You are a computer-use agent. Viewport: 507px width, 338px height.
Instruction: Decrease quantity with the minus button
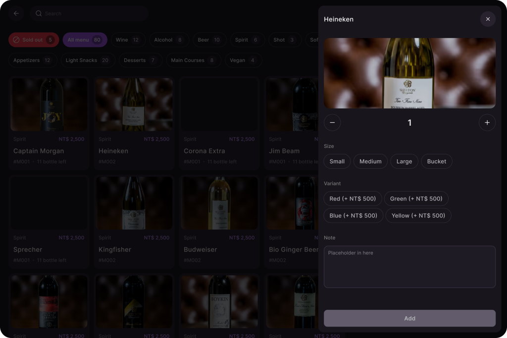332,122
